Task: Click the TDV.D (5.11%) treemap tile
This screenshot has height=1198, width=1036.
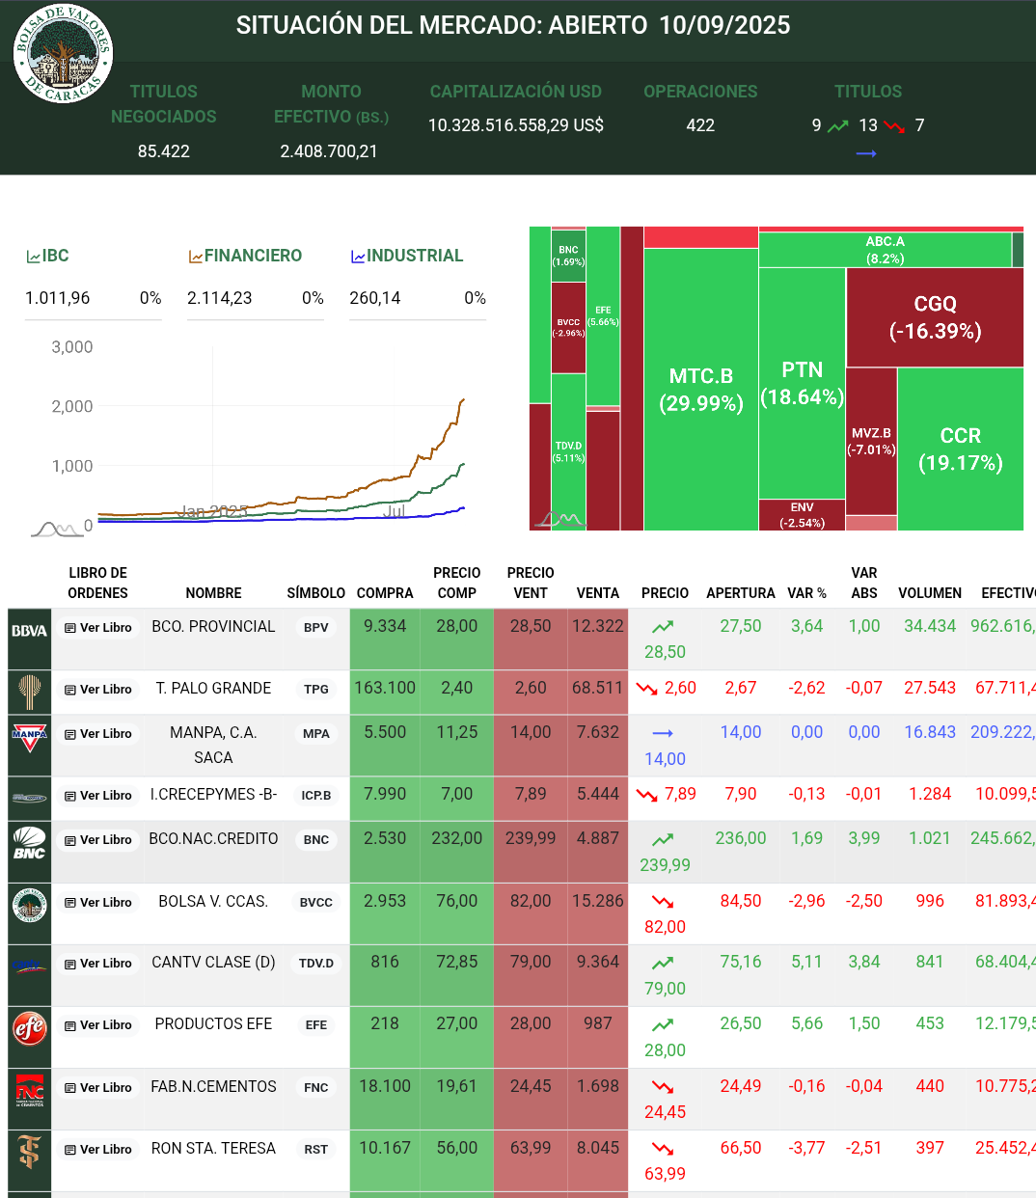Action: [x=568, y=451]
